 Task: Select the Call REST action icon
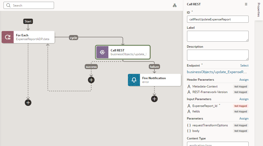[x=102, y=52]
